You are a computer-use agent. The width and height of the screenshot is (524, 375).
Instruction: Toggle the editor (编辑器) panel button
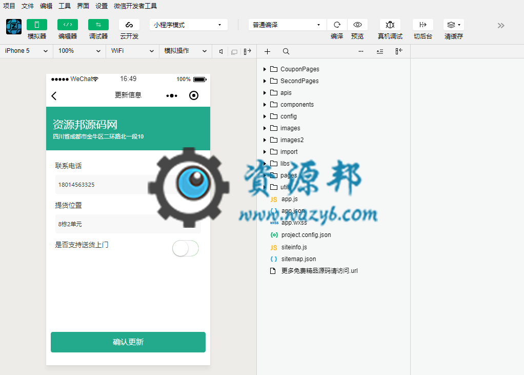tap(68, 25)
